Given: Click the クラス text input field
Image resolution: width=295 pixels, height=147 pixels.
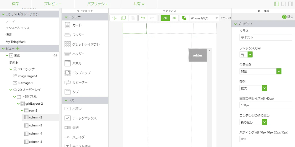Looking at the screenshot, I should pyautogui.click(x=266, y=38).
